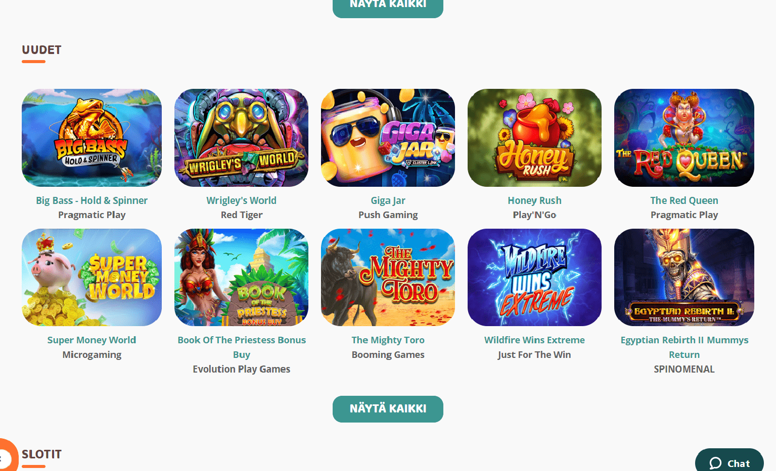Open Wildfire Wins Extreme game thumbnail
Viewport: 776px width, 471px height.
pyautogui.click(x=534, y=277)
